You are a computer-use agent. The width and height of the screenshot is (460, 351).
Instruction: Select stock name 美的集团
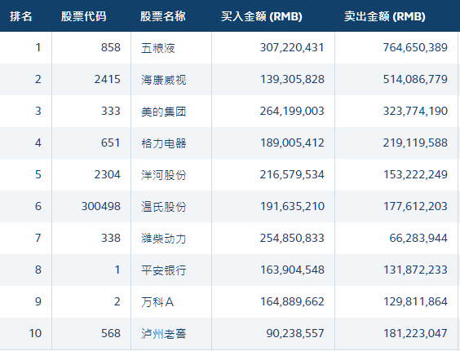pyautogui.click(x=163, y=111)
